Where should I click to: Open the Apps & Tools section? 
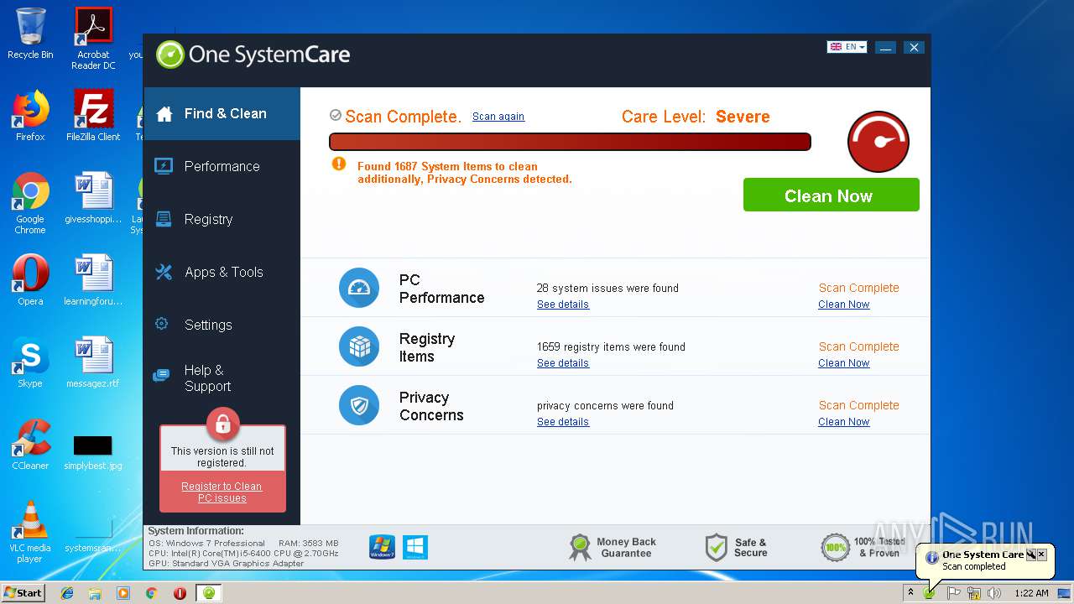tap(222, 272)
